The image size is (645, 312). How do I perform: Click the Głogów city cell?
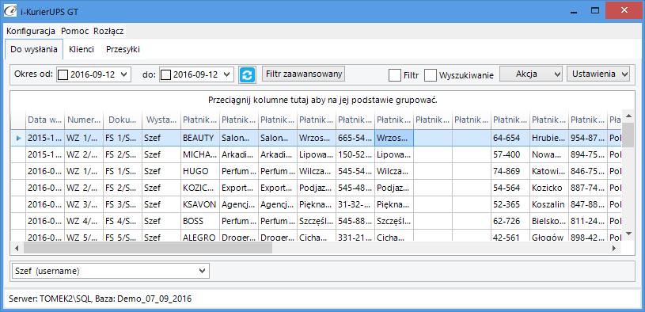[x=549, y=236]
